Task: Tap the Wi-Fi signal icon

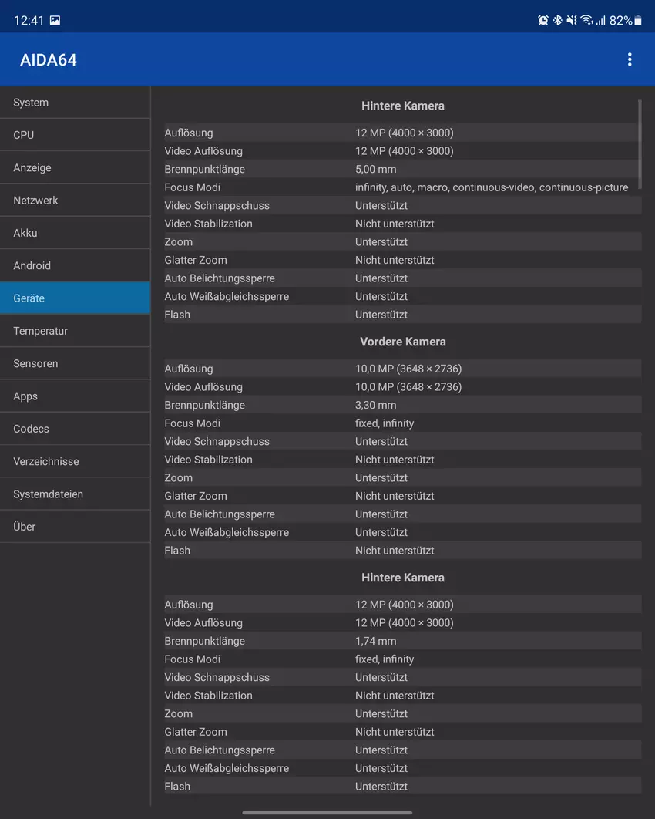Action: (586, 21)
